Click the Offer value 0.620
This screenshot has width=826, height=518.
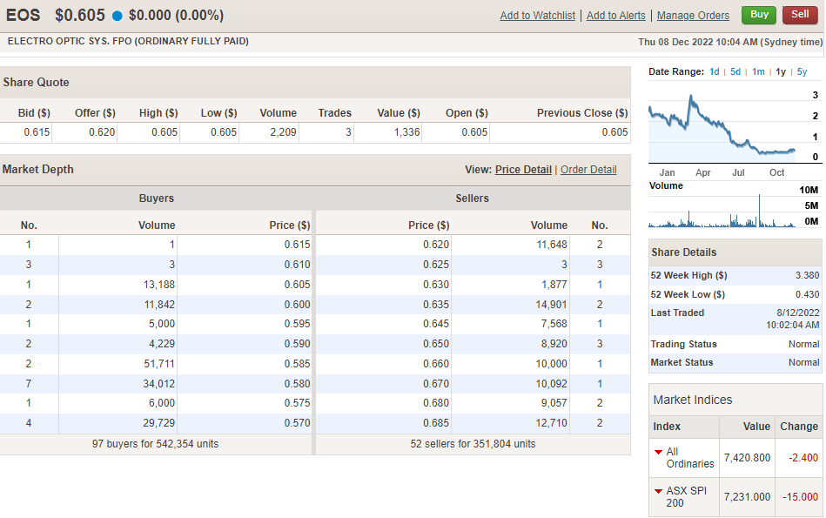tap(102, 132)
